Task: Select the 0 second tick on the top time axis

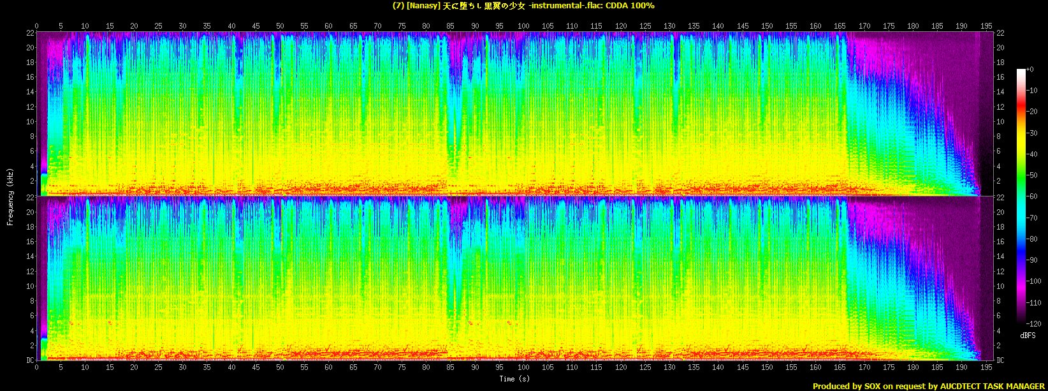Action: (x=37, y=26)
